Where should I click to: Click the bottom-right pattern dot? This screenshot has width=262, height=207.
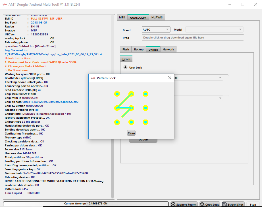pyautogui.click(x=145, y=122)
